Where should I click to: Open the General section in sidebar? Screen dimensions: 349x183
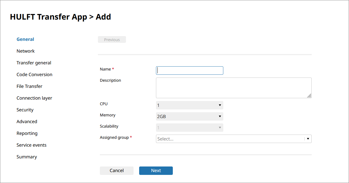pos(25,39)
